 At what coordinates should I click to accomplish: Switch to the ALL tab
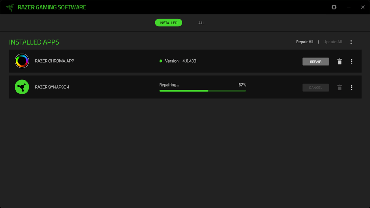[x=201, y=23]
